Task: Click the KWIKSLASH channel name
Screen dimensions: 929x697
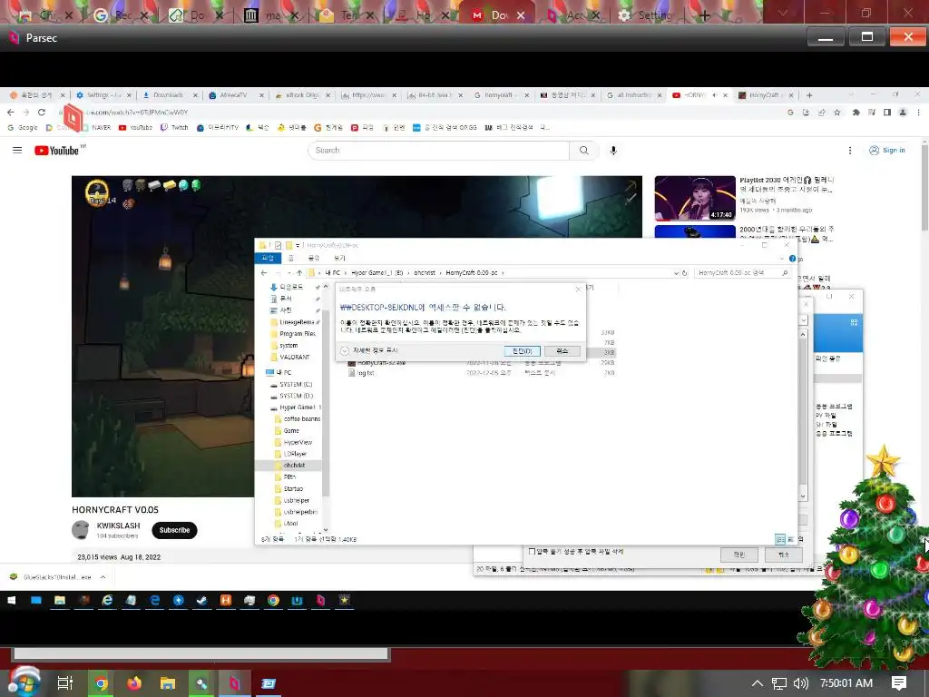Action: pos(119,525)
